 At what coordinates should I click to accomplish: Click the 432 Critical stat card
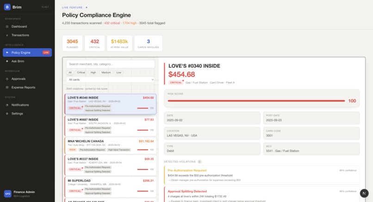95,44
